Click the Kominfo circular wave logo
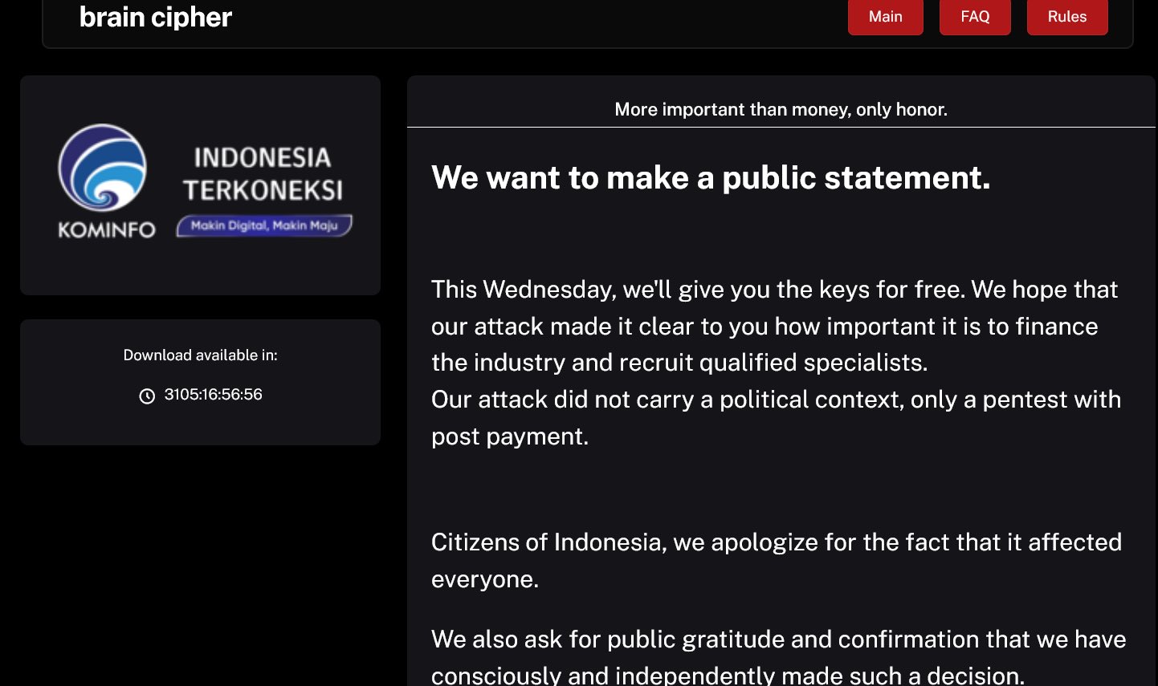 pyautogui.click(x=102, y=167)
